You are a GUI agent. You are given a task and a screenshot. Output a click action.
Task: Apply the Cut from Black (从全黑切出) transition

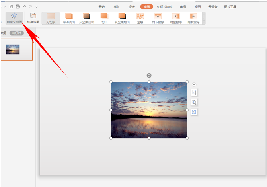click(122, 18)
